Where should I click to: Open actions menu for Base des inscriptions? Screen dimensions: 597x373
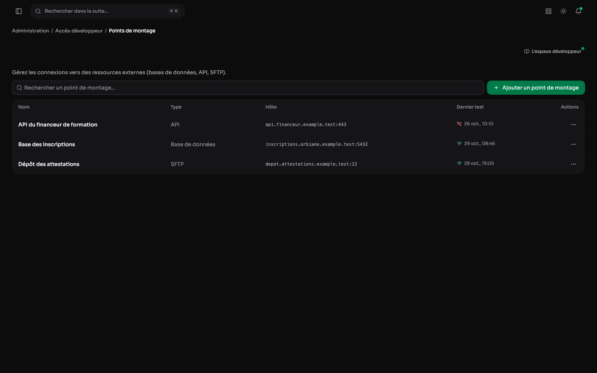pos(573,144)
